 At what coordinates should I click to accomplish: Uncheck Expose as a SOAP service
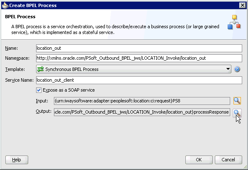click(39, 90)
